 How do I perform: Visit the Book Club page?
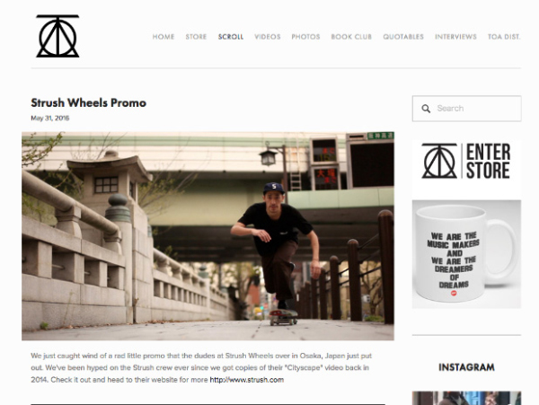coord(351,37)
